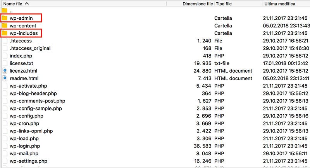Select the wp-settings.php file name
Screen dimensions: 310x168
tap(28, 161)
